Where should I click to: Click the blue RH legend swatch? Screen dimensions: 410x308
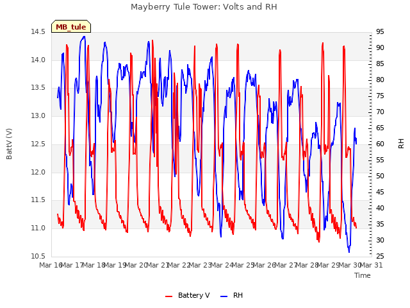pos(224,296)
